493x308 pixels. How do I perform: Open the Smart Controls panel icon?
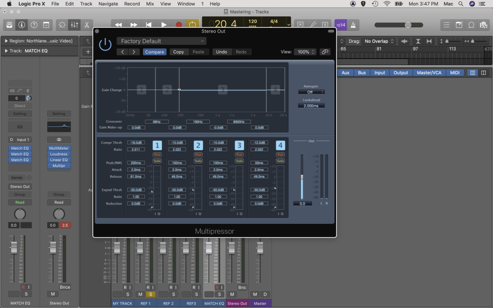[62, 24]
